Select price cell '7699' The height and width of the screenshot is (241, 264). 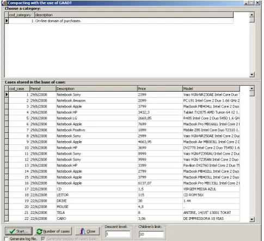pyautogui.click(x=160, y=124)
